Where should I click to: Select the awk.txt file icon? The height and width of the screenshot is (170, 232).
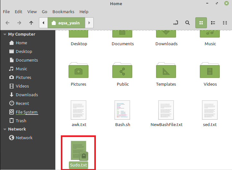[79, 110]
